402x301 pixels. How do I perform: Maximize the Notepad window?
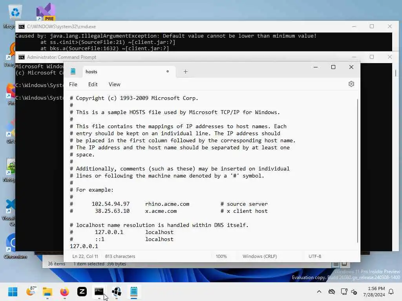(333, 67)
